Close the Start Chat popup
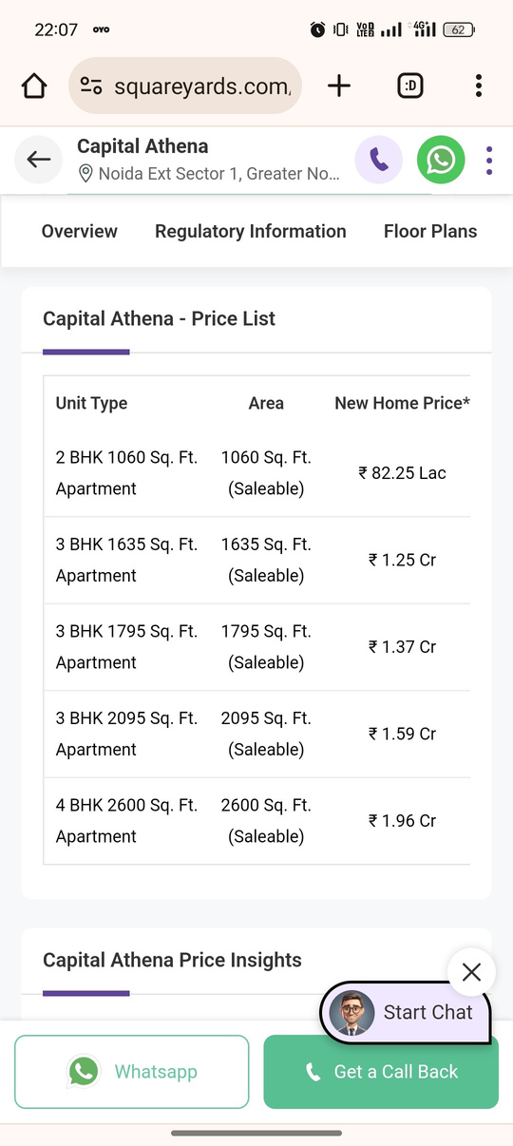The image size is (513, 1146). click(471, 972)
